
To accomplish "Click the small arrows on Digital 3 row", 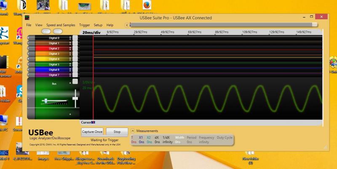I will (x=70, y=54).
